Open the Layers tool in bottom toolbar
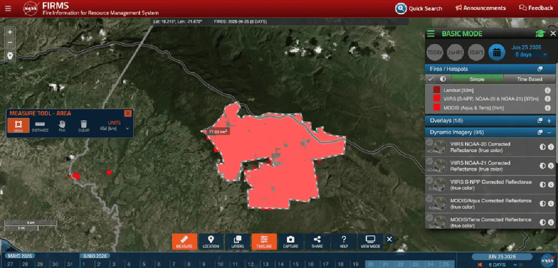 coord(237,241)
